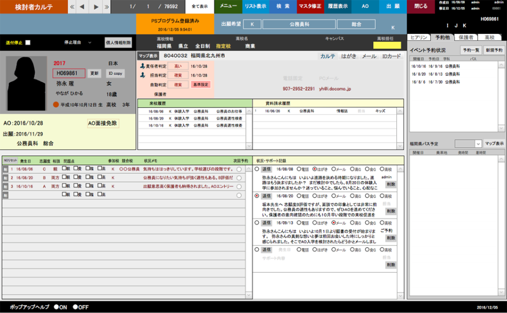The image size is (507, 313).
Task: Click the next record arrow
Action: point(96,6)
